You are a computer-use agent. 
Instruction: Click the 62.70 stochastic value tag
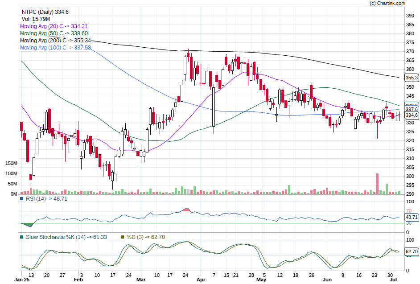412,251
